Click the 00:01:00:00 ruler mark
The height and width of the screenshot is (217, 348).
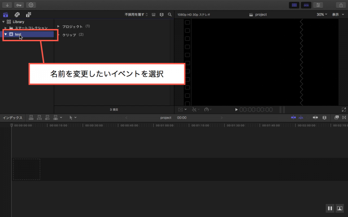[x=165, y=125]
